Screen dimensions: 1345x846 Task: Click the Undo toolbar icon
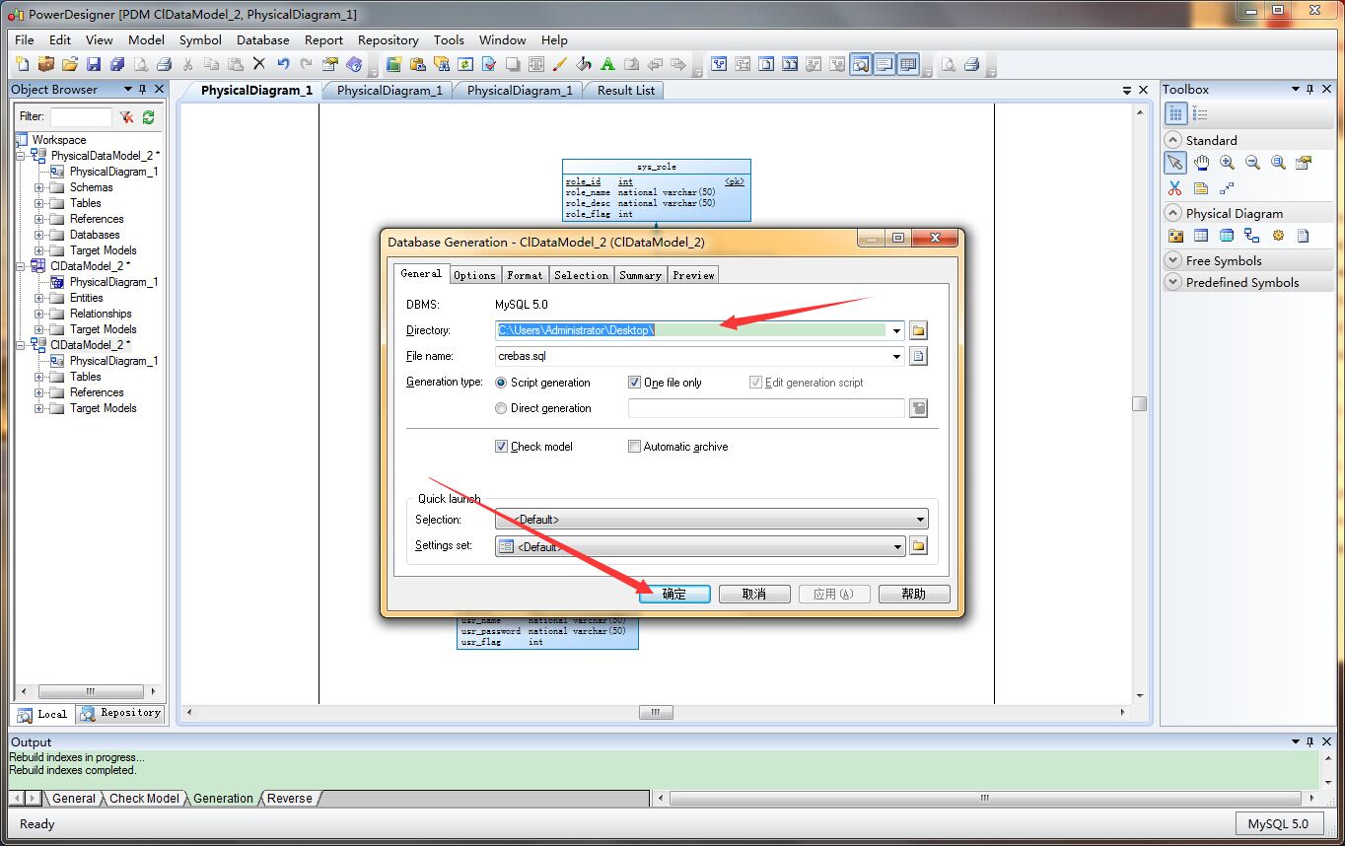click(x=283, y=64)
